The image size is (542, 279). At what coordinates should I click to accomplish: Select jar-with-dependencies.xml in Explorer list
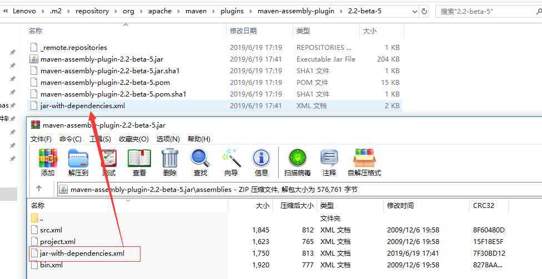point(83,105)
